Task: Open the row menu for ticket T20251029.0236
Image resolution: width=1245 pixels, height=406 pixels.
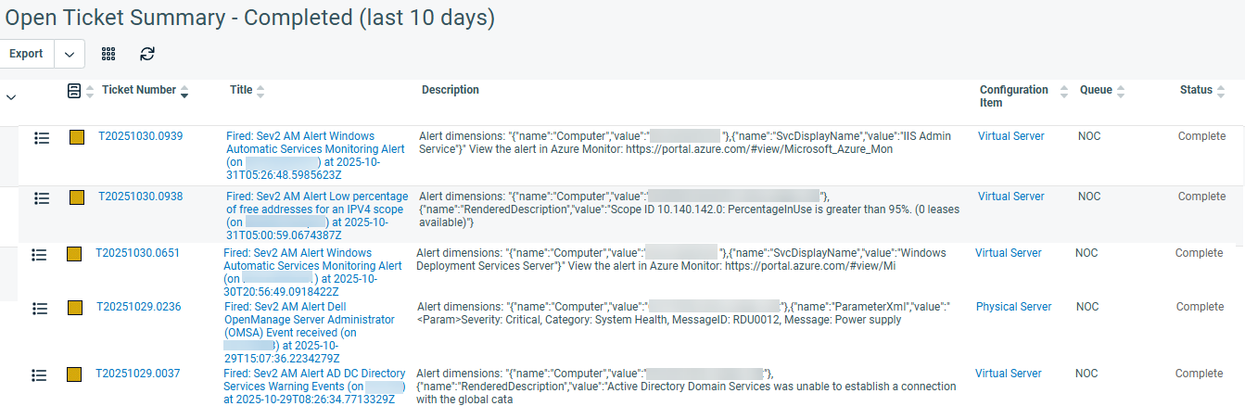Action: (x=39, y=308)
